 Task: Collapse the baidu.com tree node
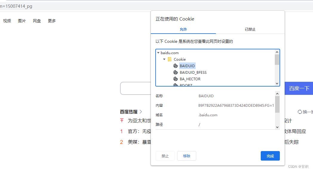click(x=158, y=53)
